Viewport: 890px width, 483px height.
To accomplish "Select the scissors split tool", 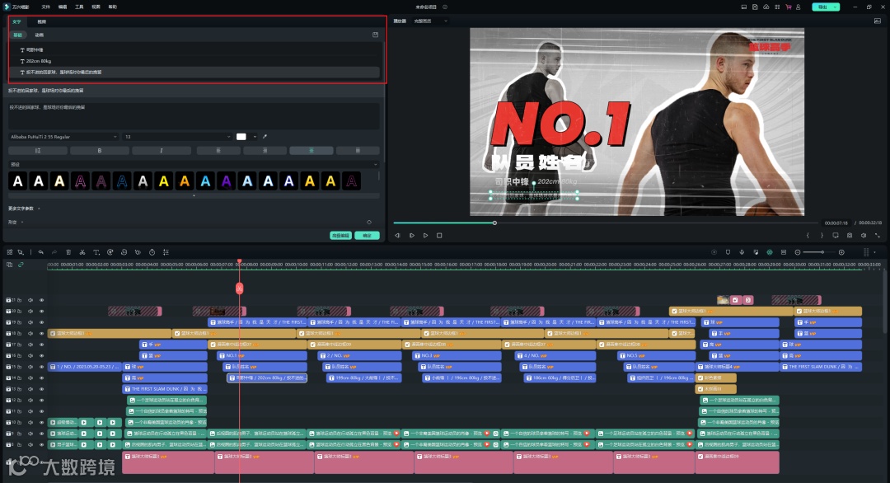I will click(82, 252).
